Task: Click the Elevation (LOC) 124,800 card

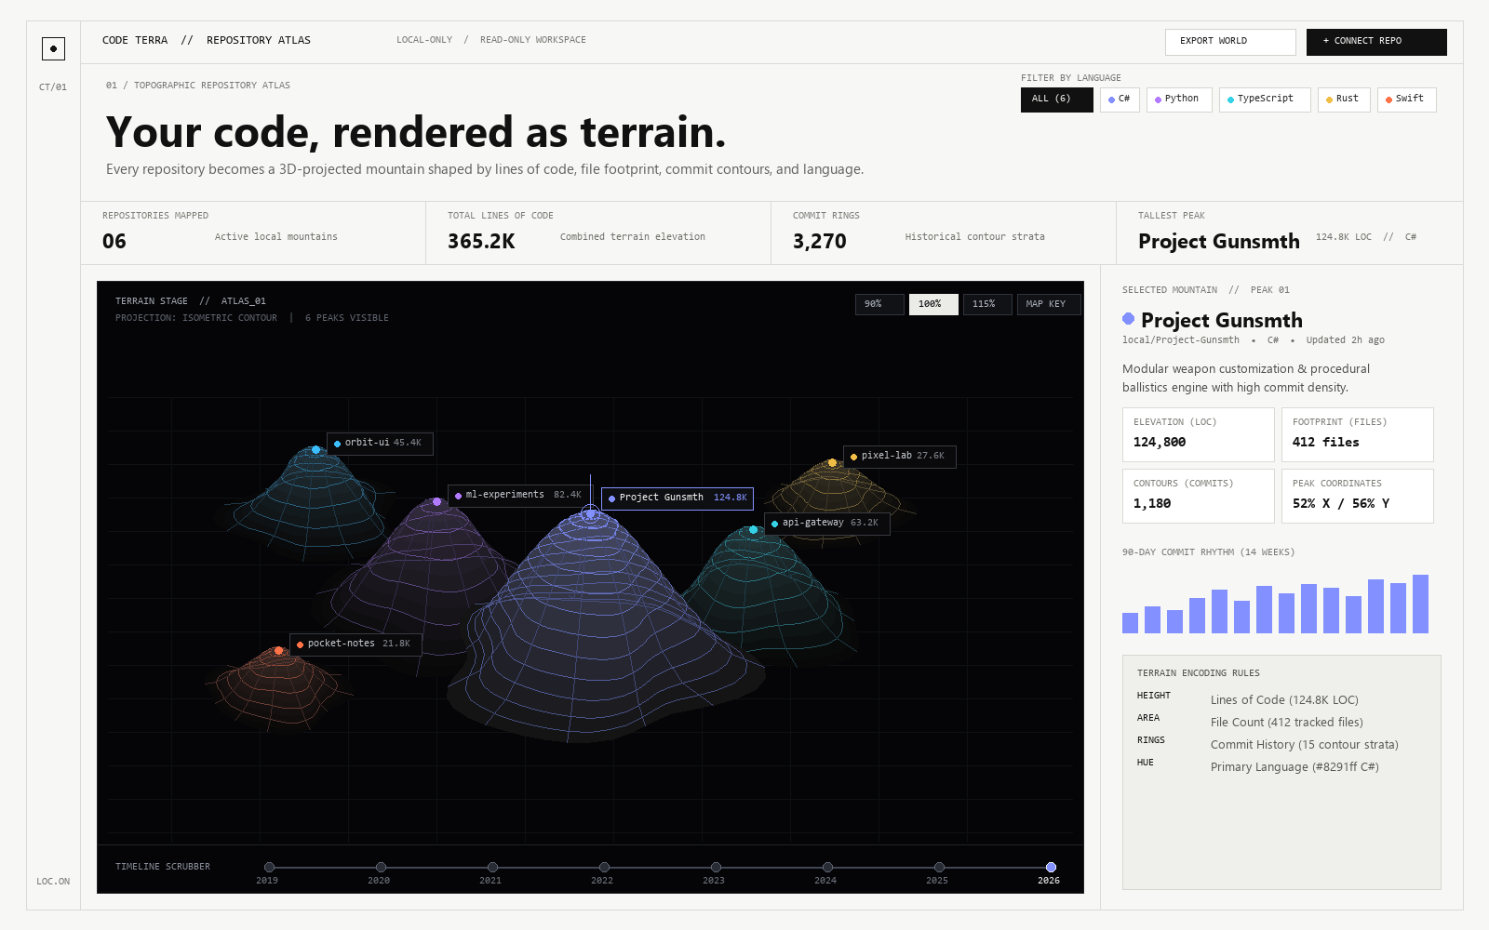Action: pos(1199,434)
